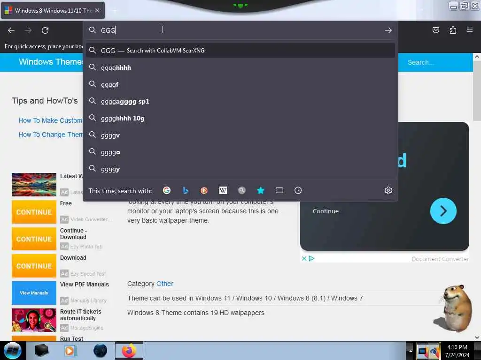Screen dimensions: 481x360
Task: Open the extensions puzzle icon
Action: [453, 30]
